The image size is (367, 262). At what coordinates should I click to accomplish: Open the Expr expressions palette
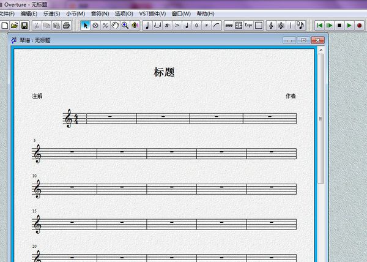248,25
